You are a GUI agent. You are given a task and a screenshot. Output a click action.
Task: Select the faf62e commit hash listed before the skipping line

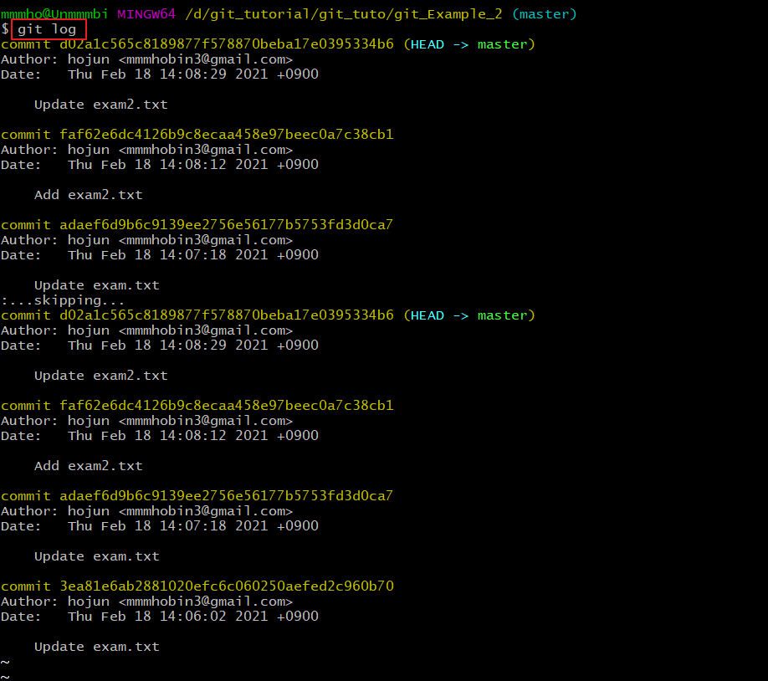point(227,134)
